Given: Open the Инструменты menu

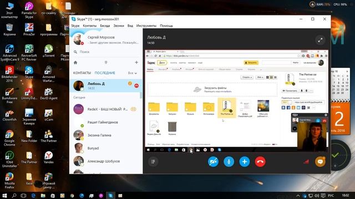Looking at the screenshot, I should 146,26.
